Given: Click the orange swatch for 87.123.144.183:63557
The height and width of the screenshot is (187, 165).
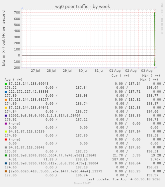Looking at the screenshot, I should pos(6,100).
